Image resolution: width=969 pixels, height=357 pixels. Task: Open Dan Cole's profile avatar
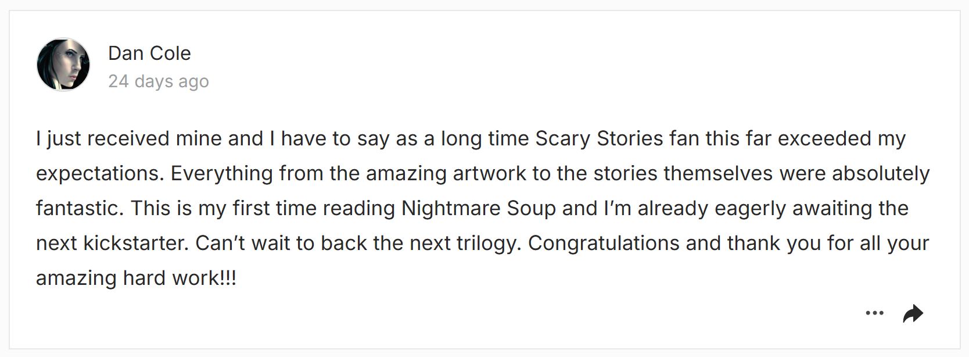pyautogui.click(x=63, y=65)
